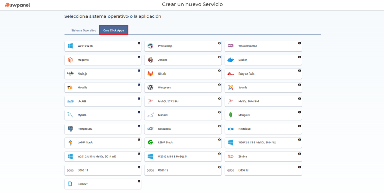The width and height of the screenshot is (384, 194).
Task: Select the One Click Apps tab
Action: point(114,30)
